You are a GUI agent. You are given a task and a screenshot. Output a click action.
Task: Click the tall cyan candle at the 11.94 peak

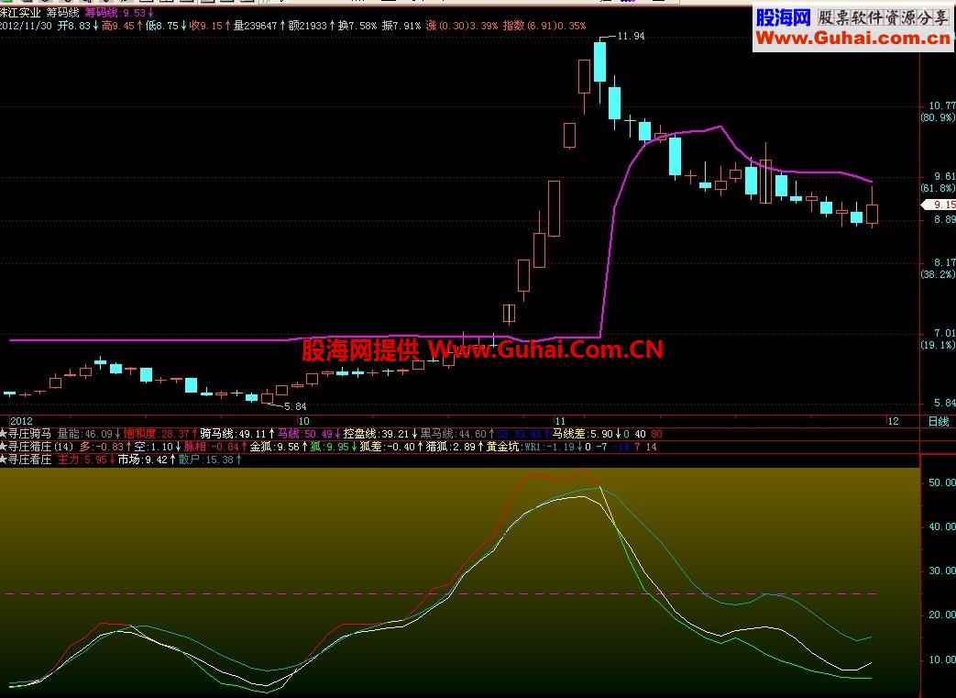coord(599,61)
